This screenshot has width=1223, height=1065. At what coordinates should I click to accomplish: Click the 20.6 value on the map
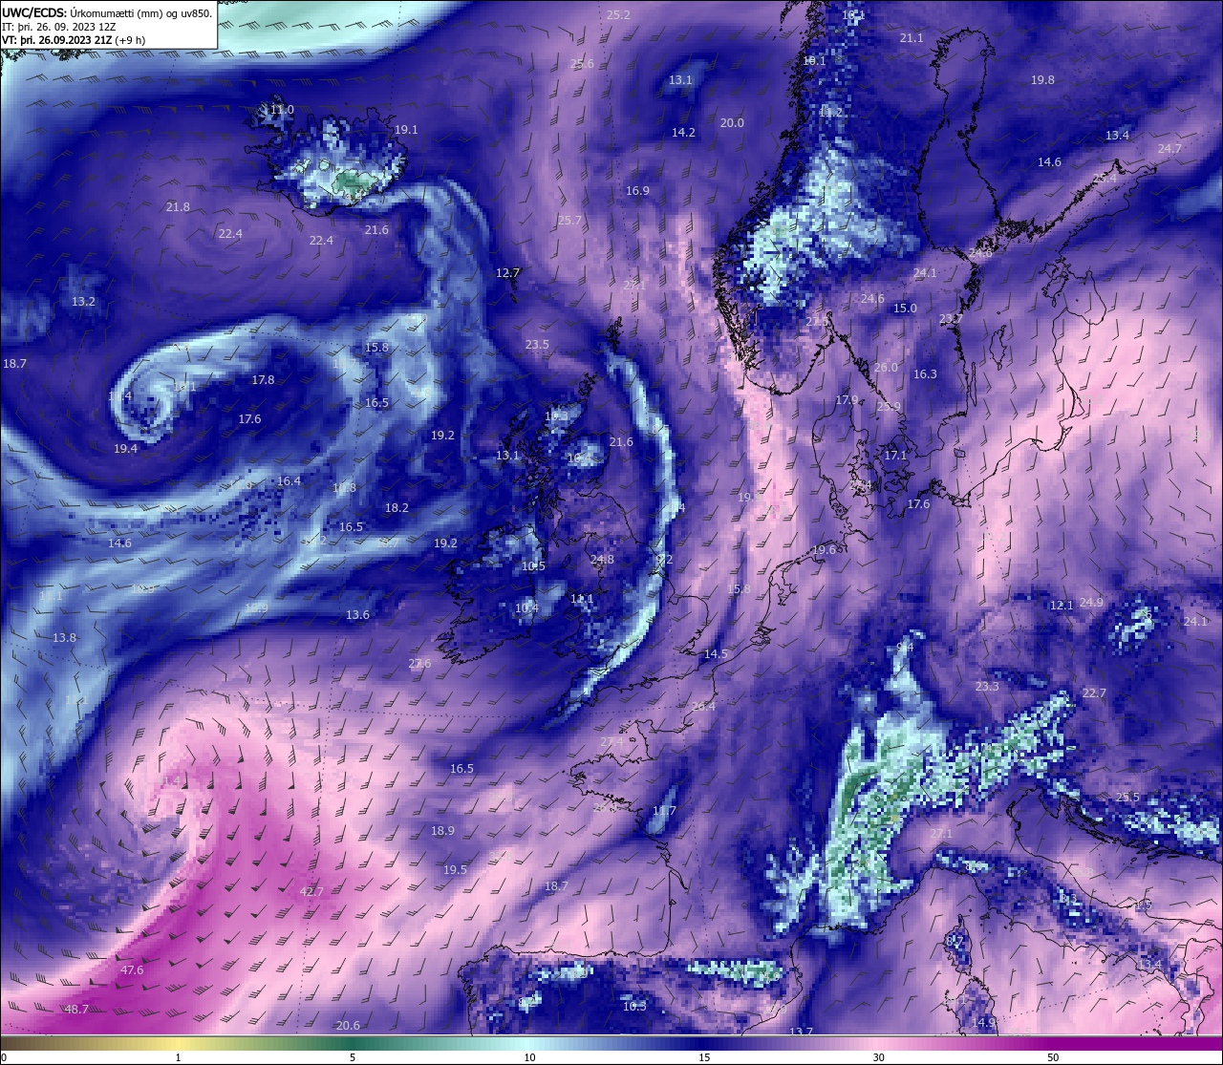pos(348,1025)
